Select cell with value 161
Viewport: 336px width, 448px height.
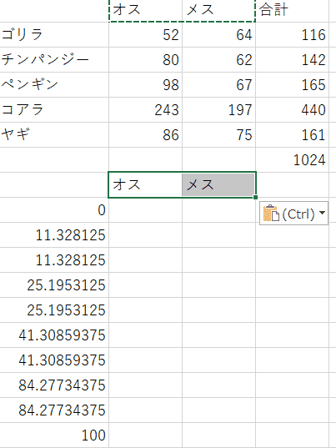point(292,135)
